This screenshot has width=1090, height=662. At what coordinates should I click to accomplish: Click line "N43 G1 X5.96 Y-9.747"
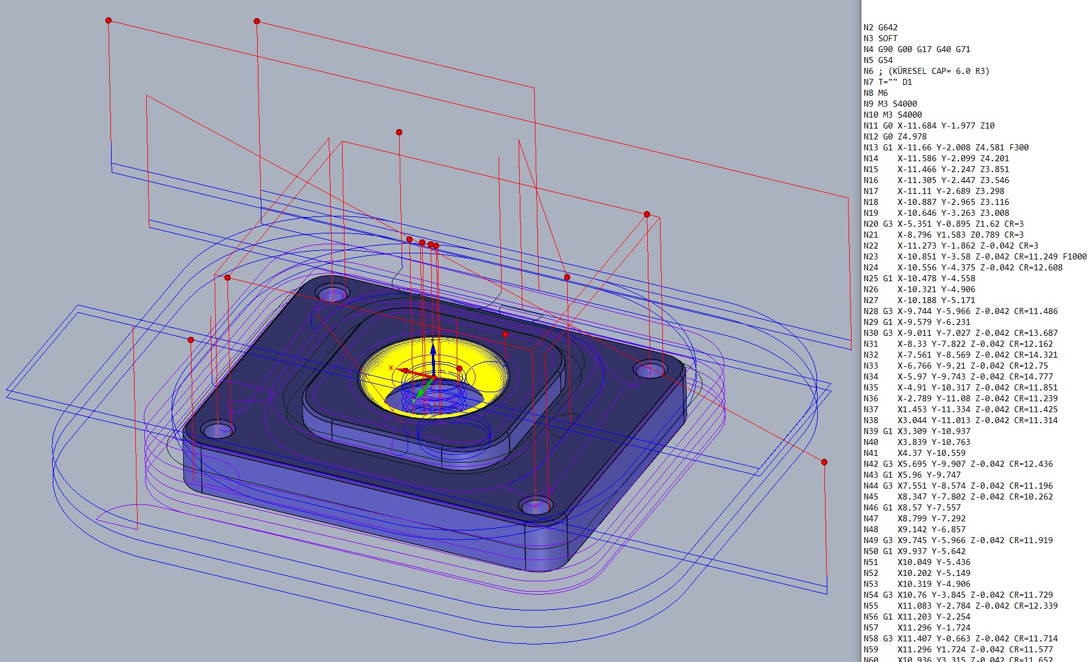[912, 475]
